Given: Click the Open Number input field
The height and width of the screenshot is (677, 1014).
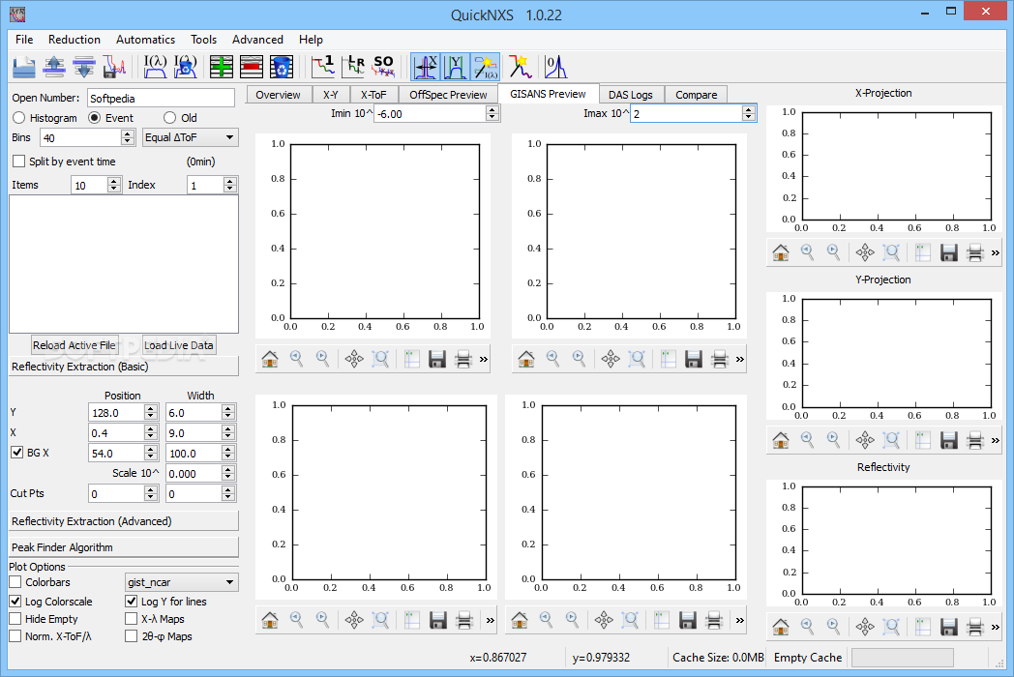Looking at the screenshot, I should pyautogui.click(x=160, y=98).
